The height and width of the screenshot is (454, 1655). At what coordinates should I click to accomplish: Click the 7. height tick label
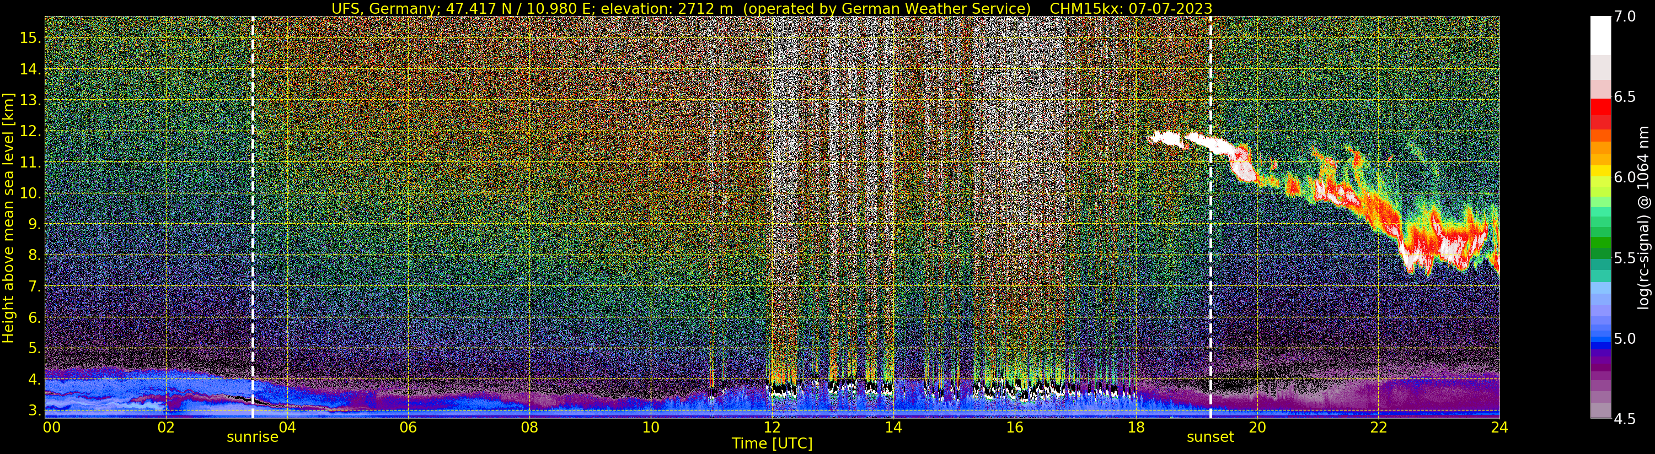click(35, 287)
